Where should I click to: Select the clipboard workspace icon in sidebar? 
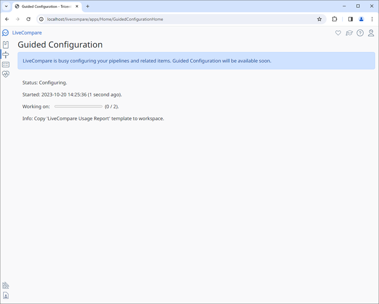click(x=6, y=44)
